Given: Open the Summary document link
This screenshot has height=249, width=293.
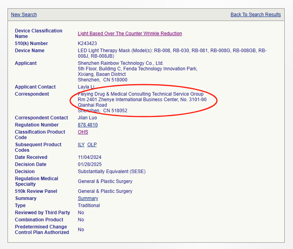Looking at the screenshot, I should 88,198.
